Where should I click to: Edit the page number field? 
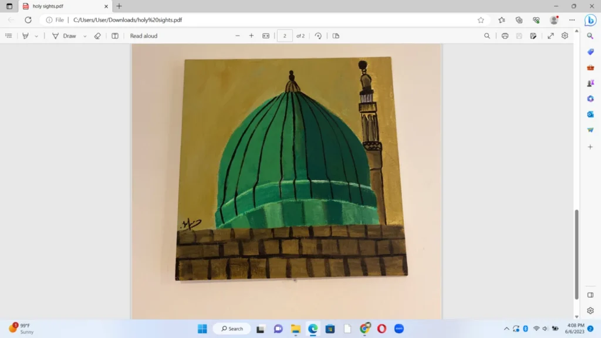pyautogui.click(x=285, y=36)
